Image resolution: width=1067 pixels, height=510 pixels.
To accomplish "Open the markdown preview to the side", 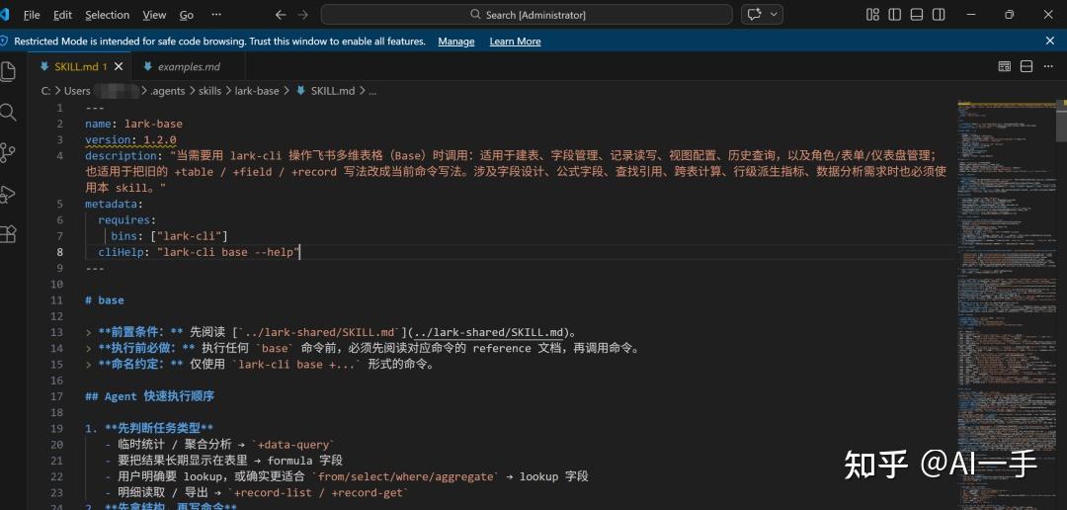I will (1005, 67).
